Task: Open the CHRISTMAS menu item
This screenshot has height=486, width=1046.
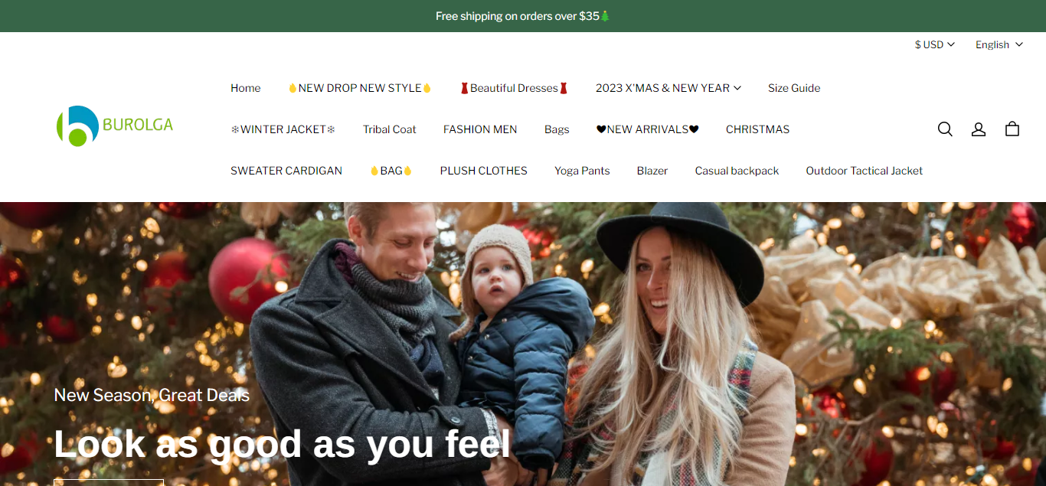Action: click(758, 129)
